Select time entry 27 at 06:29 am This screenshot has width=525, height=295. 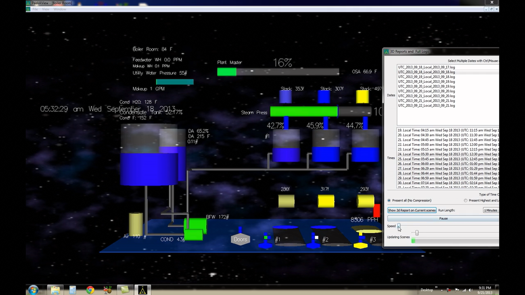coord(448,169)
